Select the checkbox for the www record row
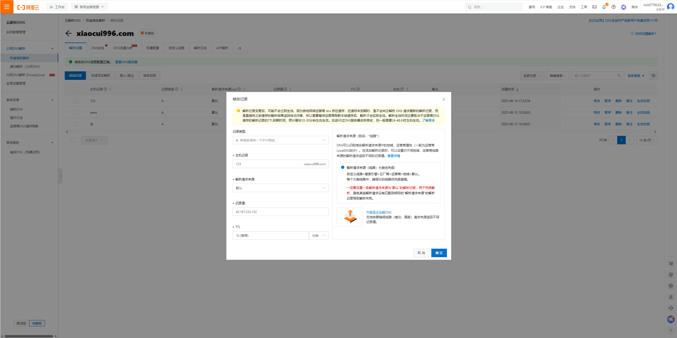 click(x=76, y=112)
